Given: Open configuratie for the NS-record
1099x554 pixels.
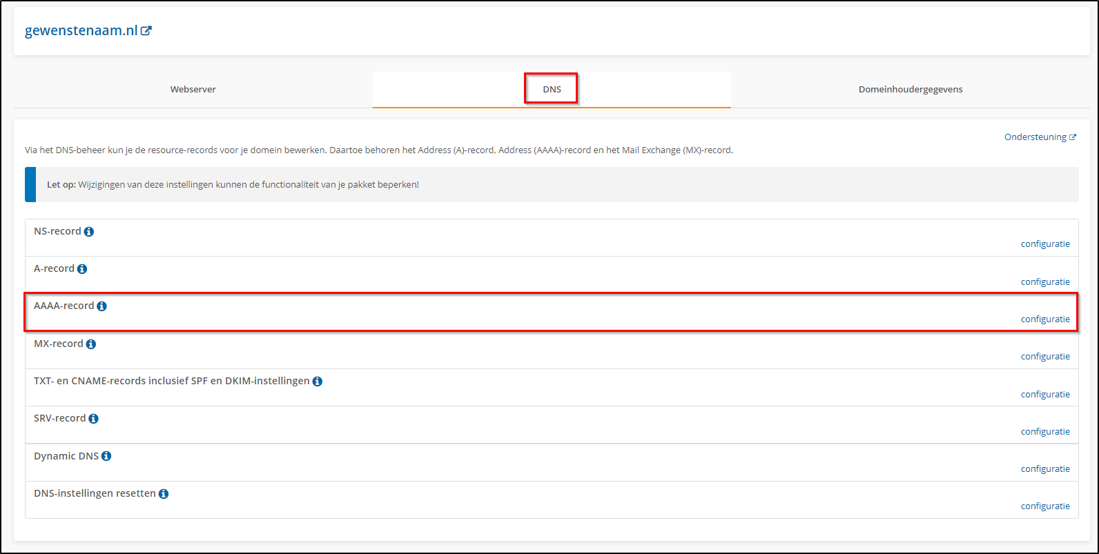Looking at the screenshot, I should point(1045,244).
